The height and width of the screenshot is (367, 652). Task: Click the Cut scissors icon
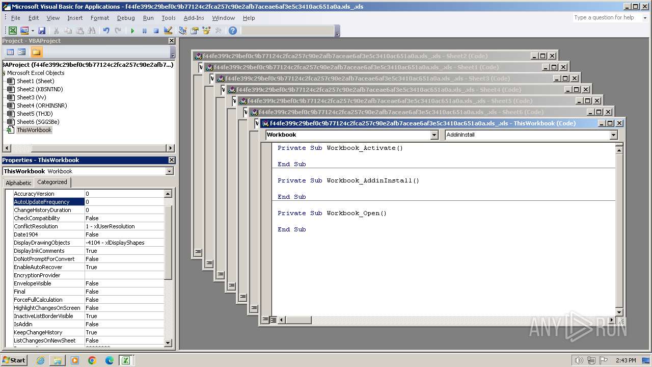[56, 31]
